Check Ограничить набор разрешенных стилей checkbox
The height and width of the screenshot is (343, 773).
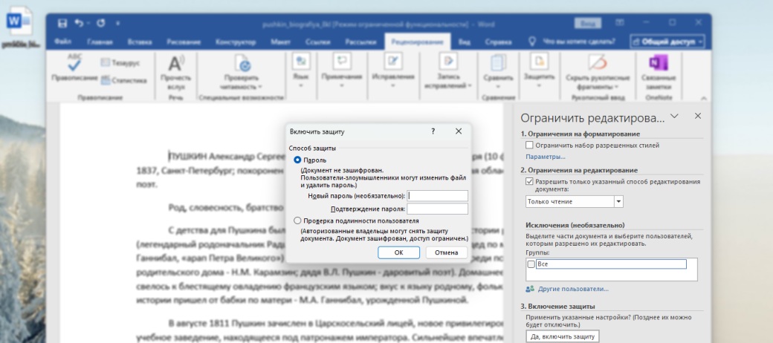click(x=529, y=146)
